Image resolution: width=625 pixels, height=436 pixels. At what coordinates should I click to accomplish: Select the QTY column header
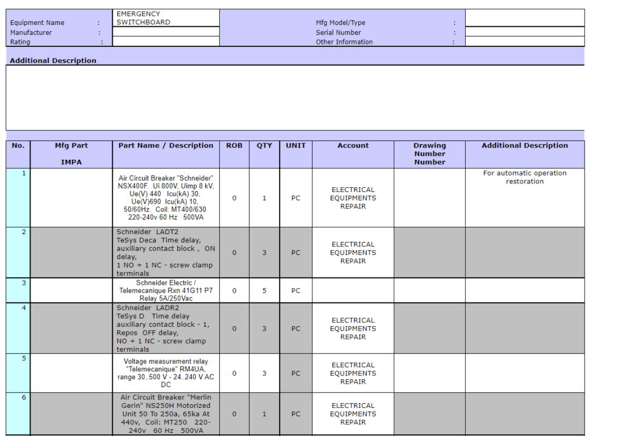pyautogui.click(x=264, y=146)
